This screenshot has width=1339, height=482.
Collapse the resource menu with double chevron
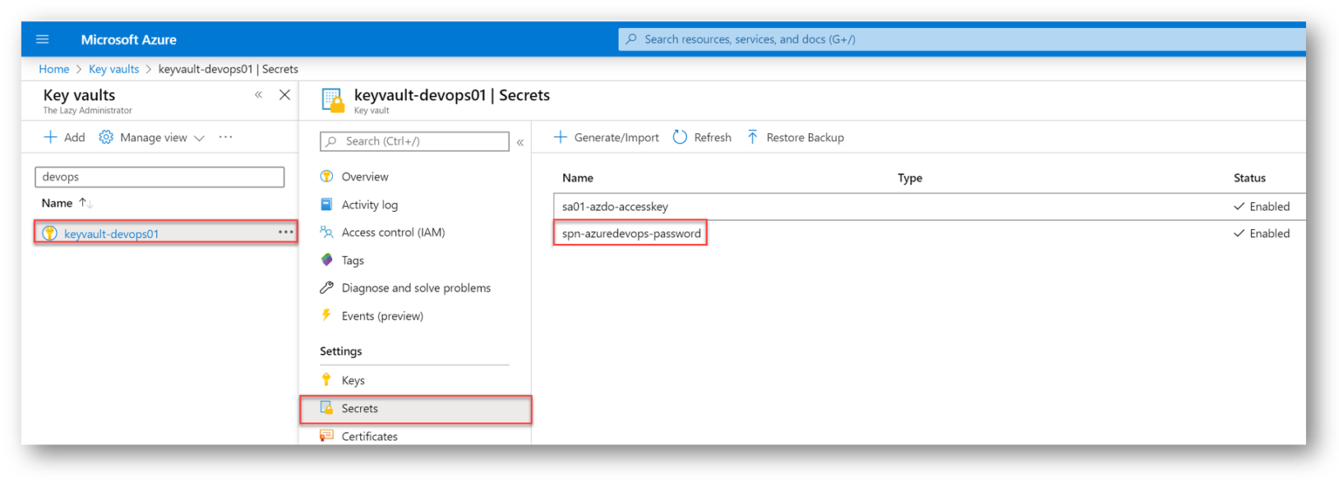click(x=520, y=142)
